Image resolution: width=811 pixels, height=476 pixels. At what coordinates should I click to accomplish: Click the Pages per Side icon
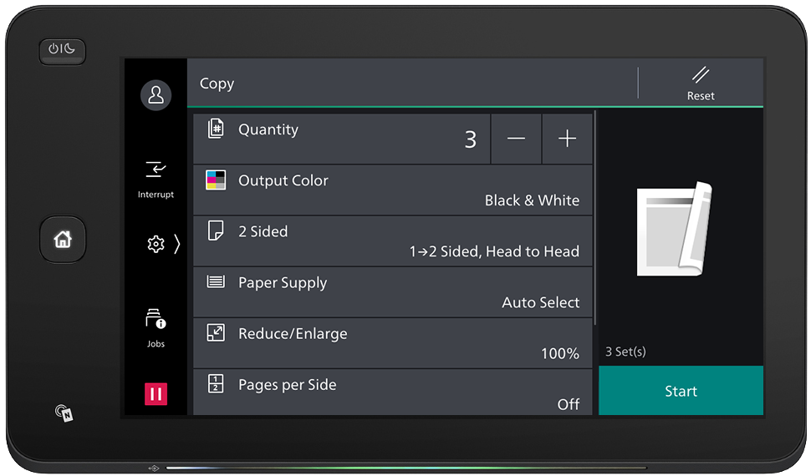216,383
